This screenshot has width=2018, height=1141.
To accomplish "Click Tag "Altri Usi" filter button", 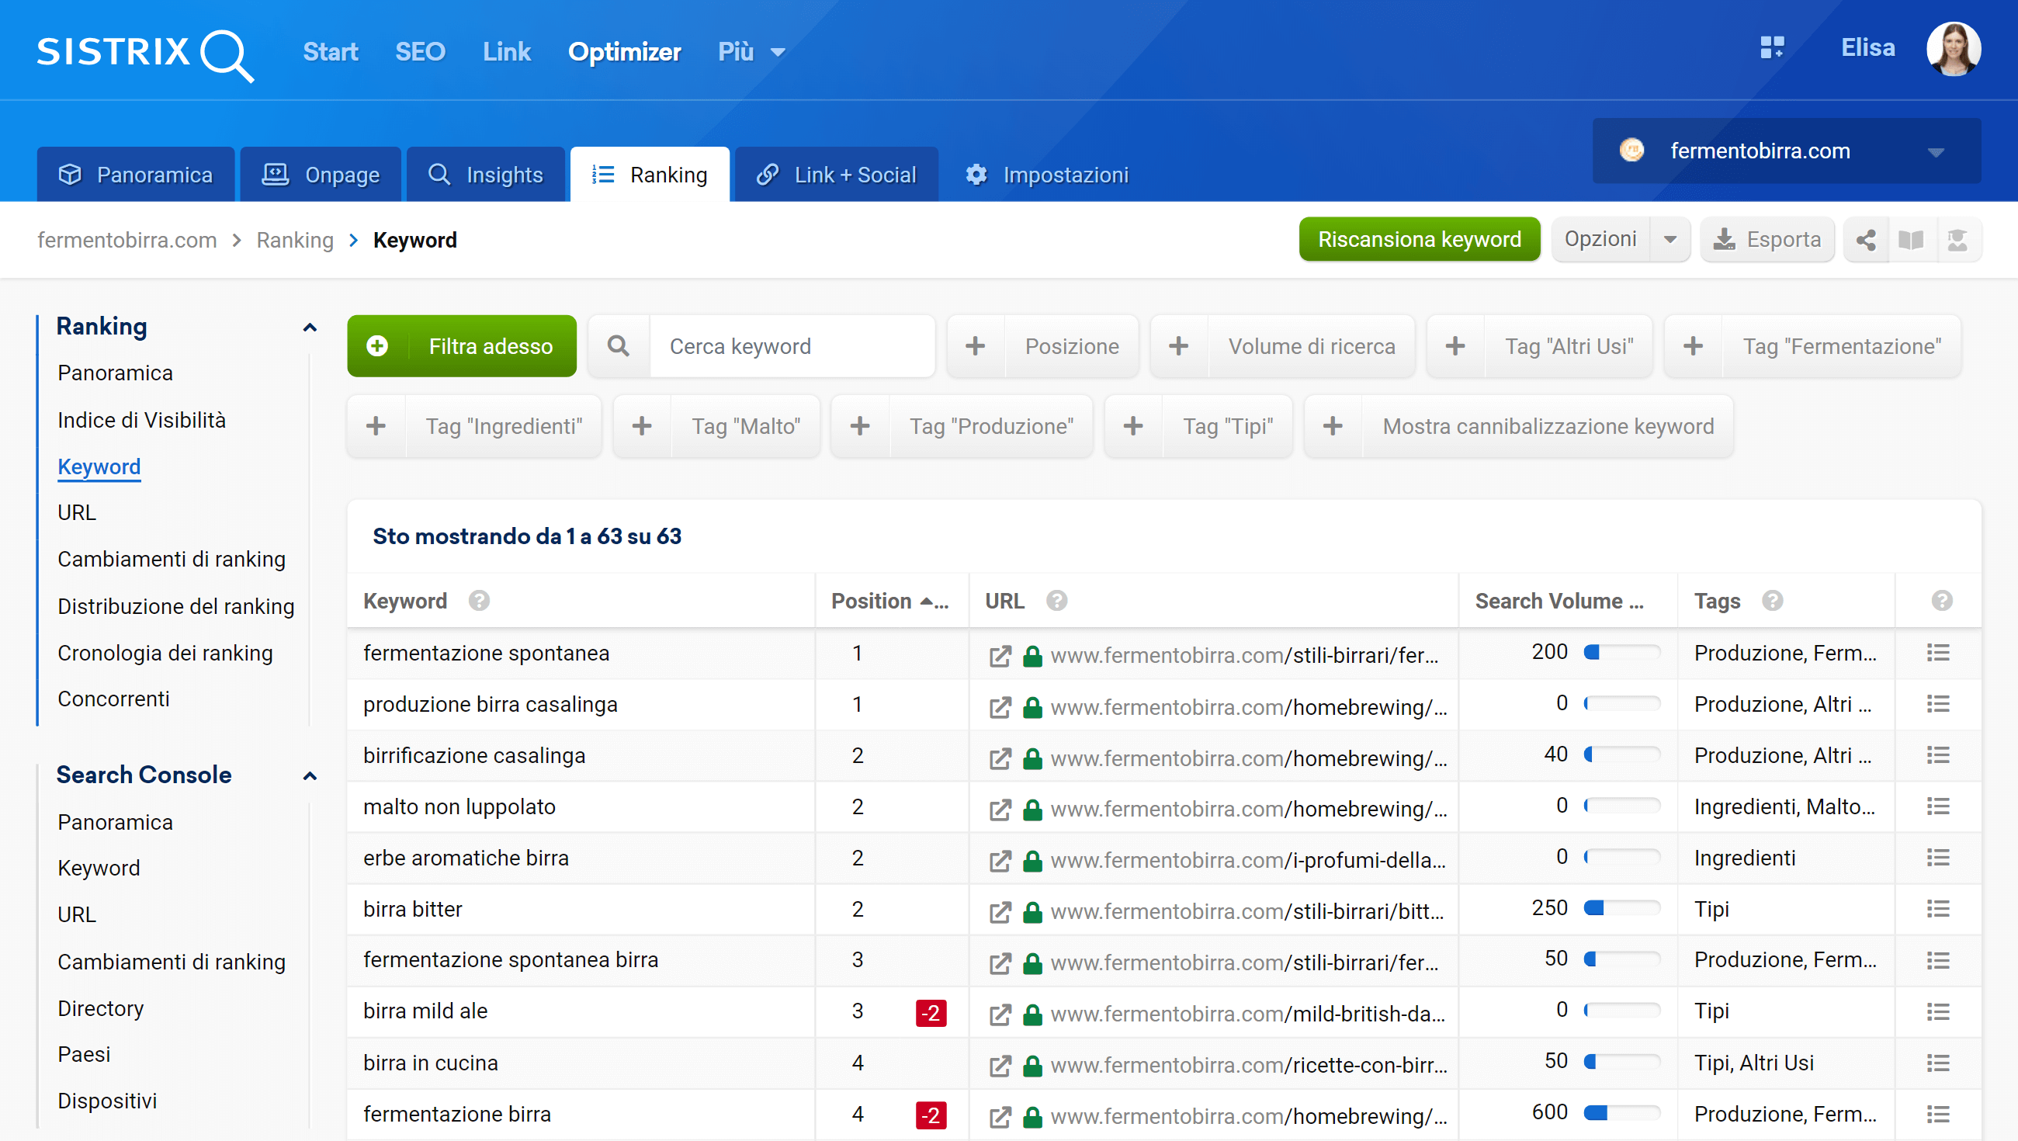I will pos(1539,346).
